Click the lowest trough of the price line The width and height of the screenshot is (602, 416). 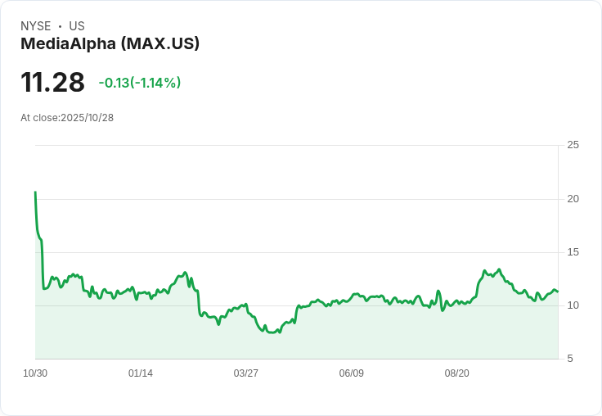271,332
